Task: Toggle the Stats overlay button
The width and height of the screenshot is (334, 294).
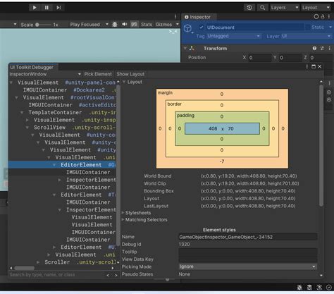Action: 147,25
